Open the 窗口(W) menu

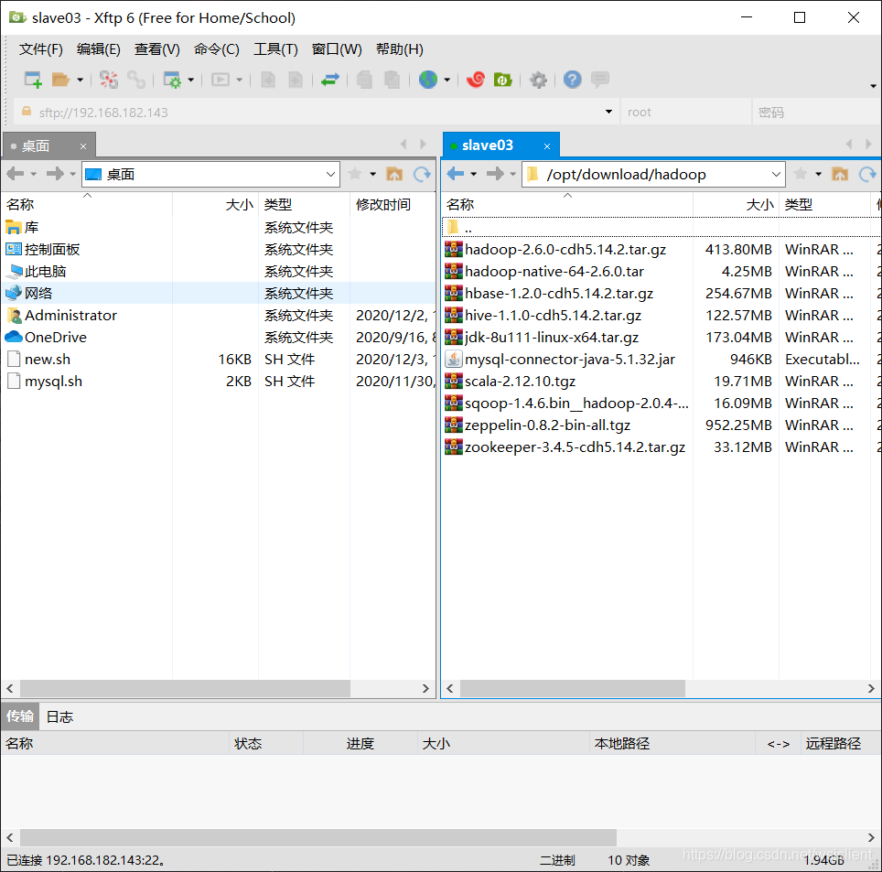(x=337, y=49)
